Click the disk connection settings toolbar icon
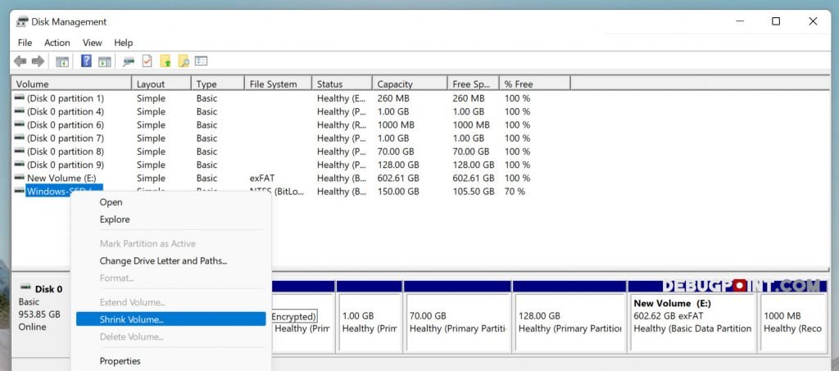Viewport: 839px width, 371px height. point(129,61)
